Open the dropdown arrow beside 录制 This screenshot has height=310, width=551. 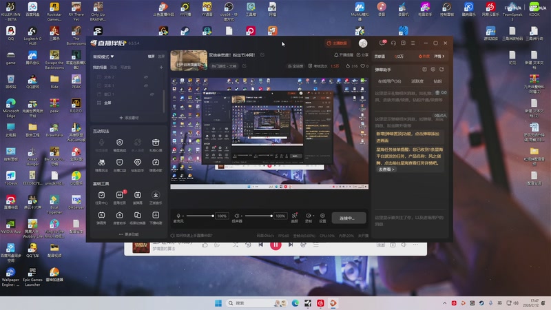coord(313,216)
